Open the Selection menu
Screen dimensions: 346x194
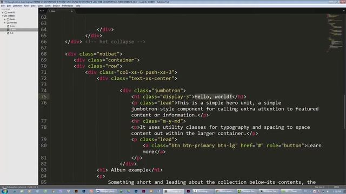[17, 6]
